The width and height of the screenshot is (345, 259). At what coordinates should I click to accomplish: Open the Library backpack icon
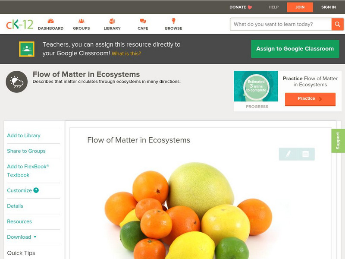click(x=112, y=21)
